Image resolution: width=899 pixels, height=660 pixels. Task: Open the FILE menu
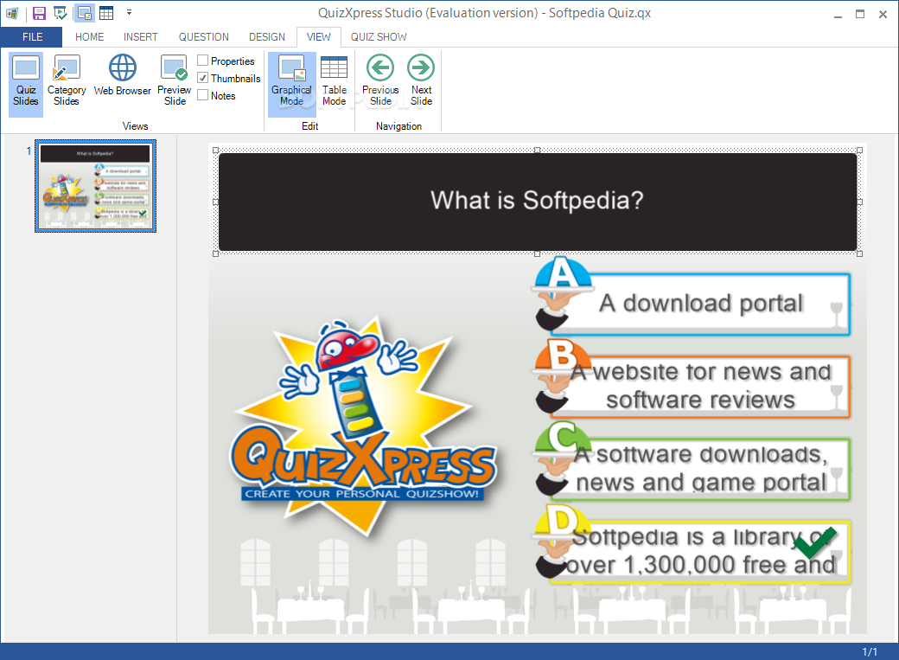coord(32,37)
